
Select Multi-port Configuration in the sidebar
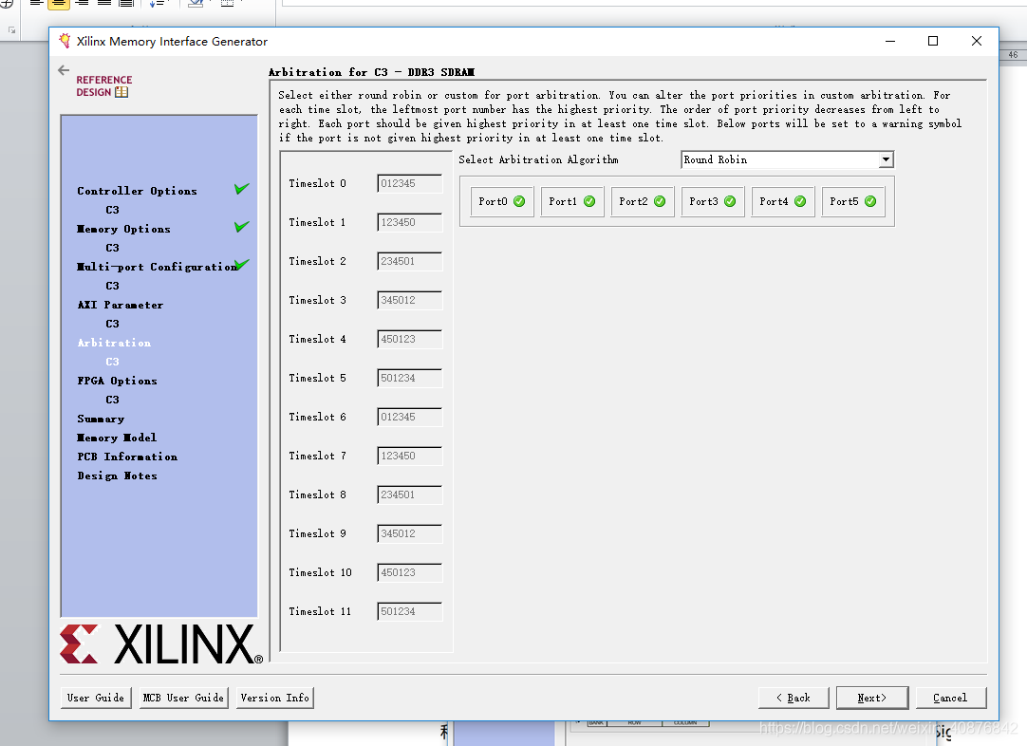pos(158,268)
